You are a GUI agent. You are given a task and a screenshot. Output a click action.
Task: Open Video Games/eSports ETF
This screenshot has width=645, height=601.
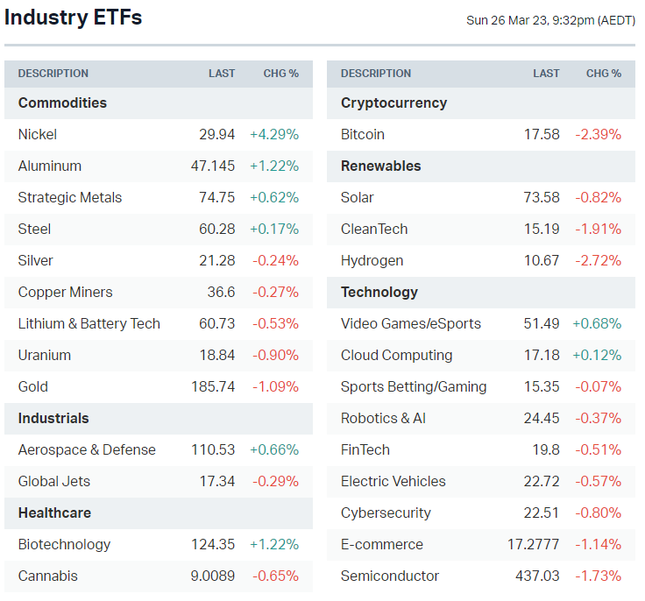(x=411, y=324)
